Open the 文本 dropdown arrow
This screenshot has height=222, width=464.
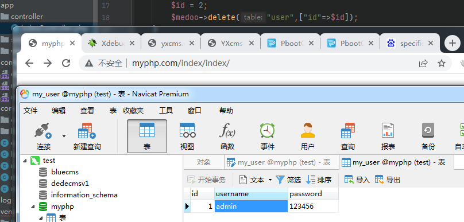(270, 180)
